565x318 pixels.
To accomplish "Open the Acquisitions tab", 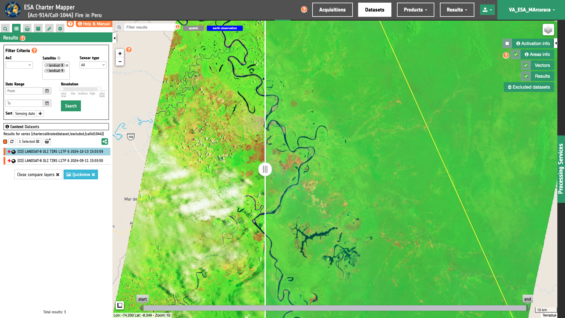I will click(332, 10).
